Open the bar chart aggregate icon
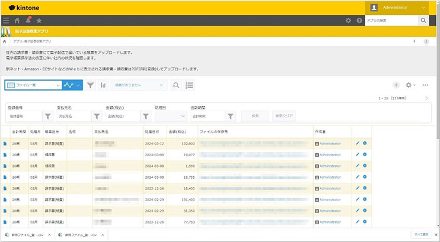 (103, 85)
